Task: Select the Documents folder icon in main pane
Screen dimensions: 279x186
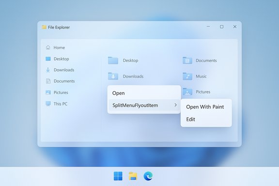Action: [187, 61]
